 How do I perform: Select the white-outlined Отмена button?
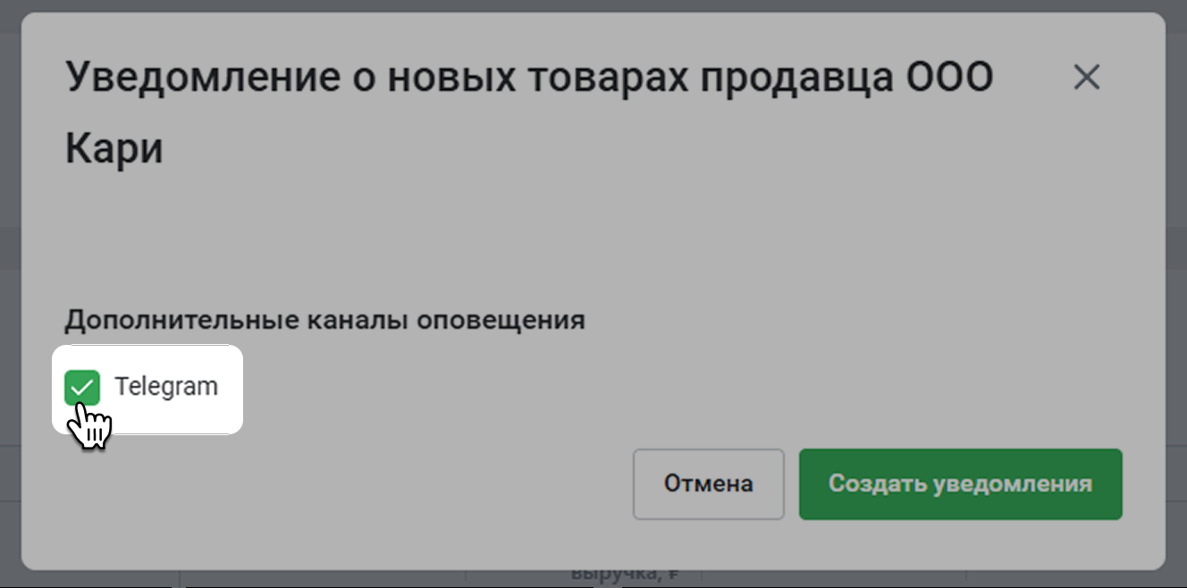coord(708,484)
